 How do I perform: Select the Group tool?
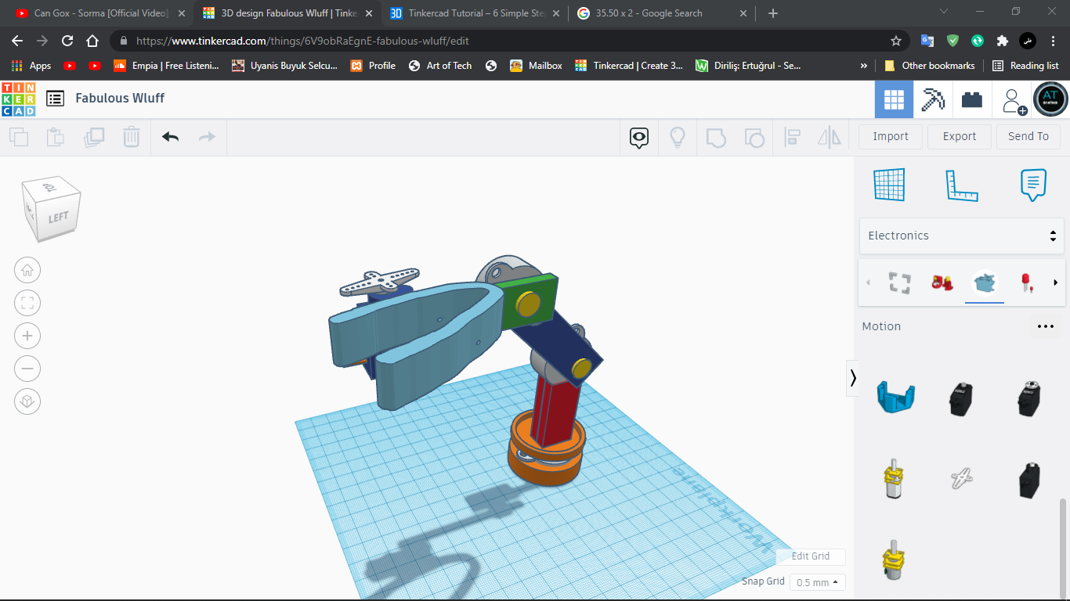[x=716, y=136]
